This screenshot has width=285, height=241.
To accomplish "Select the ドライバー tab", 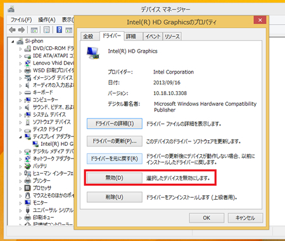I will pos(111,36).
